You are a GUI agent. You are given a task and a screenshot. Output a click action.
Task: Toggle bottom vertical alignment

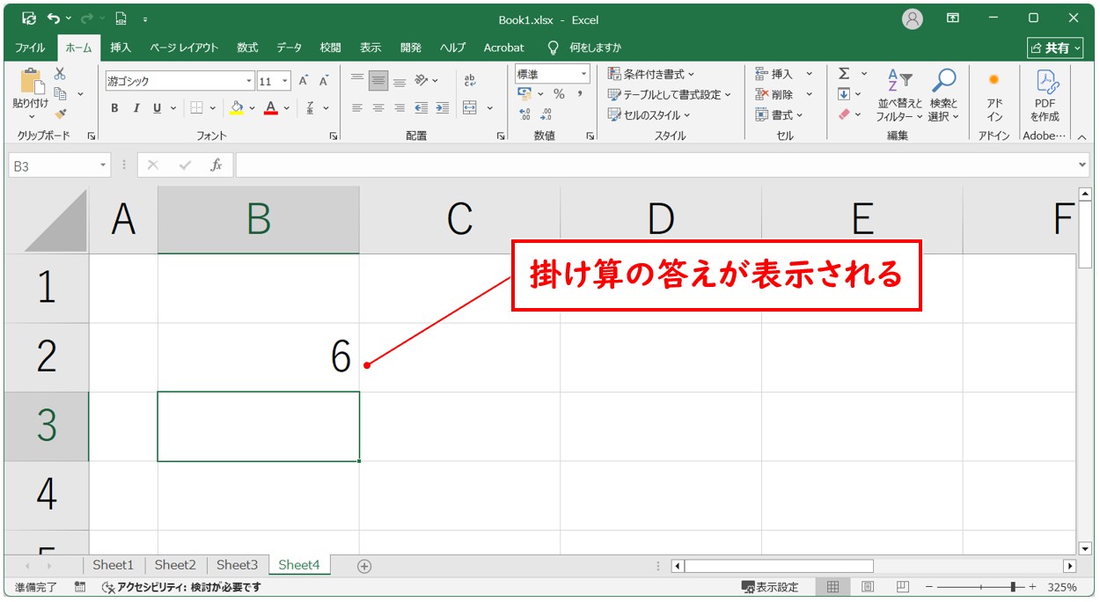[400, 81]
